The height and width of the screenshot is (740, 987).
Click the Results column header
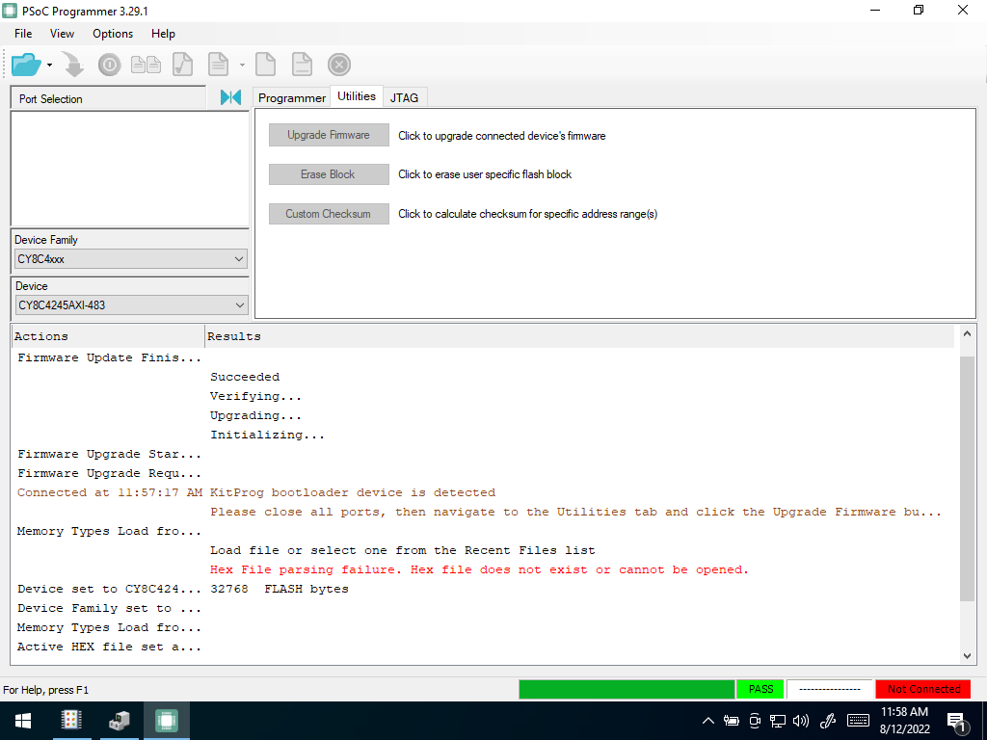pyautogui.click(x=579, y=336)
